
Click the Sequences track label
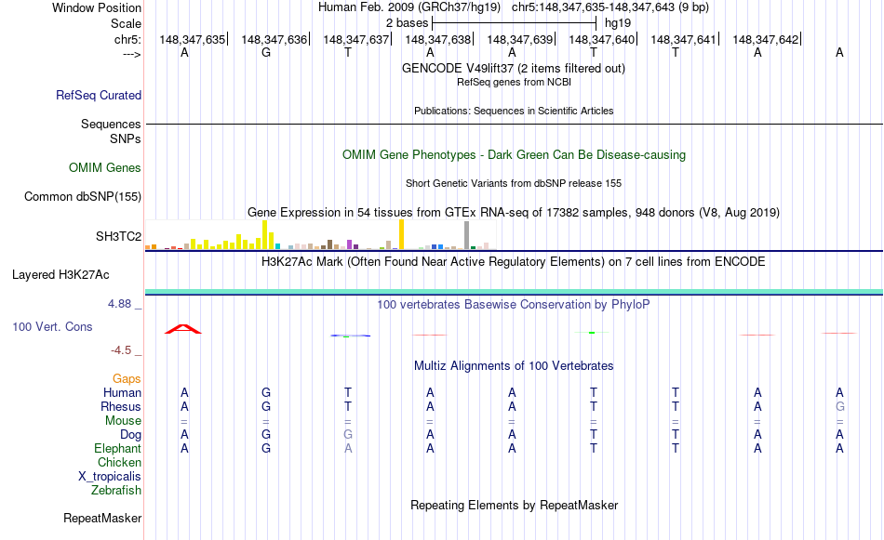(x=111, y=124)
